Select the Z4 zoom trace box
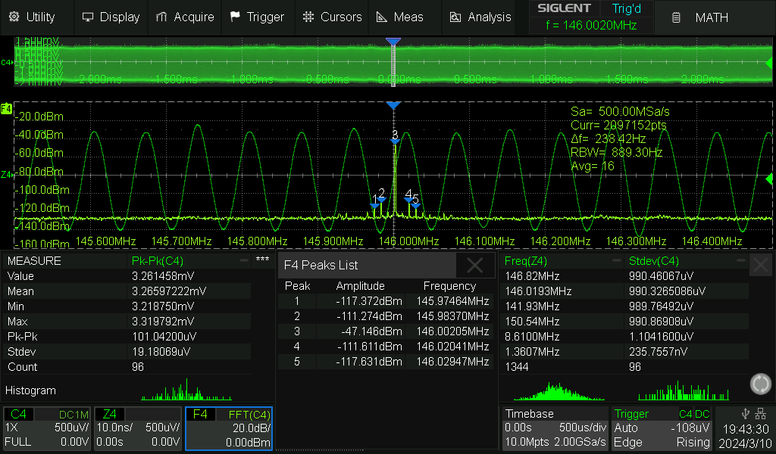The width and height of the screenshot is (776, 454). [x=138, y=429]
